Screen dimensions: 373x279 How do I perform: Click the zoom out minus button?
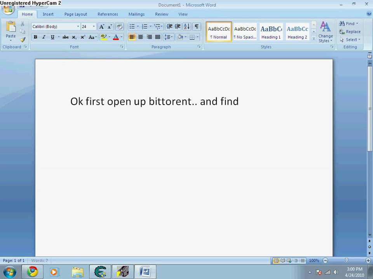click(x=325, y=260)
